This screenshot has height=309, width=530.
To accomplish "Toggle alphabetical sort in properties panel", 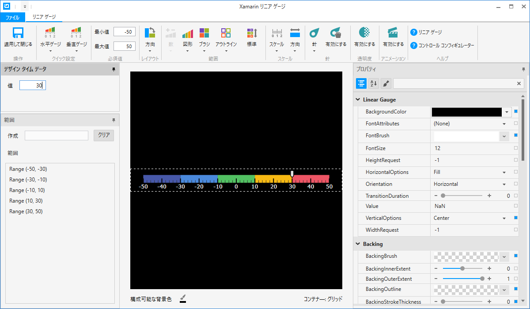I will tap(374, 83).
